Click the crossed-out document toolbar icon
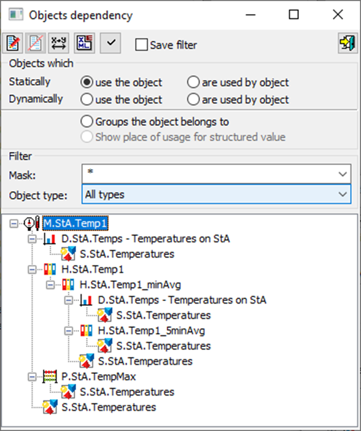The width and height of the screenshot is (361, 431). [x=36, y=43]
